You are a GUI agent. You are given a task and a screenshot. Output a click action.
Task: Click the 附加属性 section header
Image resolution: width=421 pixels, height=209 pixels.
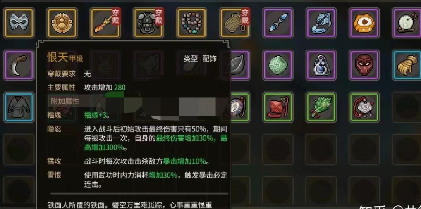65,101
